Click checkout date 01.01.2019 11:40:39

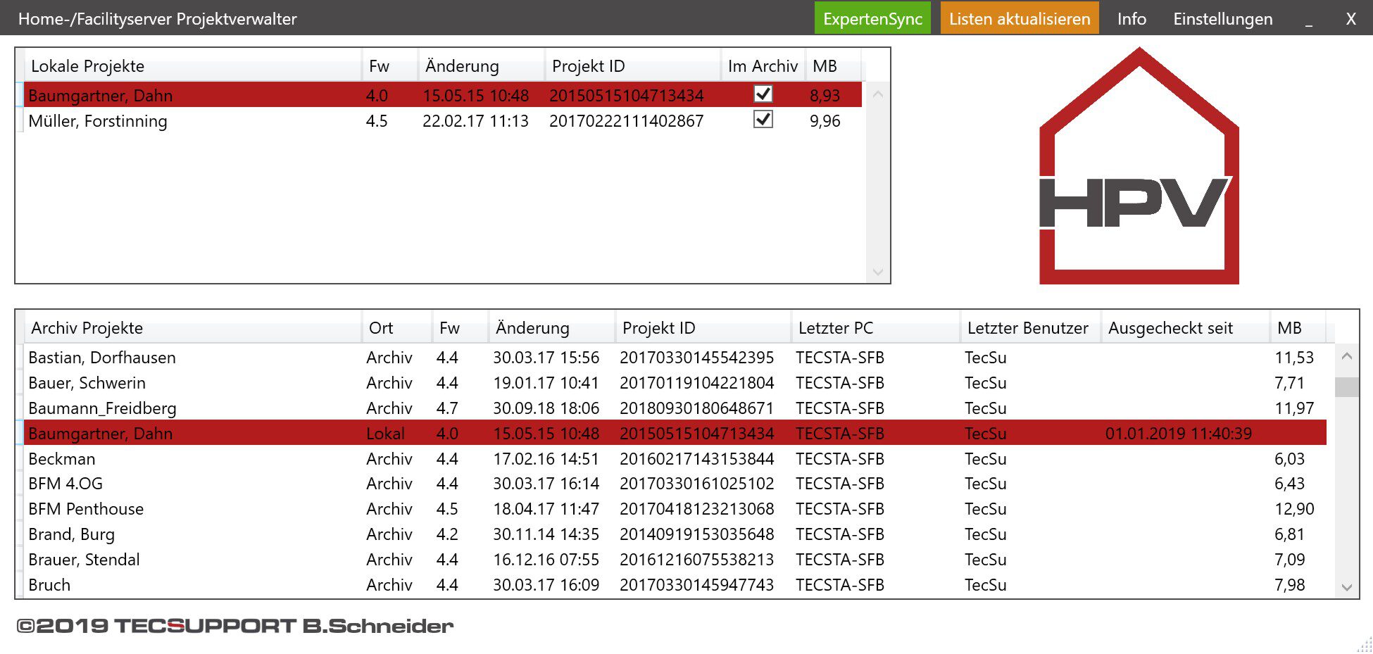click(1179, 434)
